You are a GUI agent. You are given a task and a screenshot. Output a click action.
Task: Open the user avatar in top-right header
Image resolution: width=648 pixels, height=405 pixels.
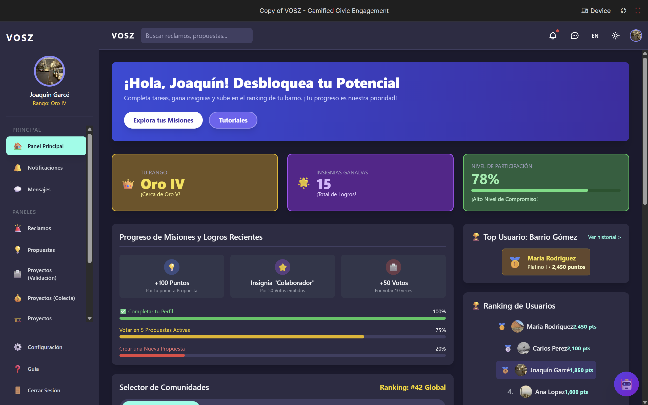(x=636, y=36)
